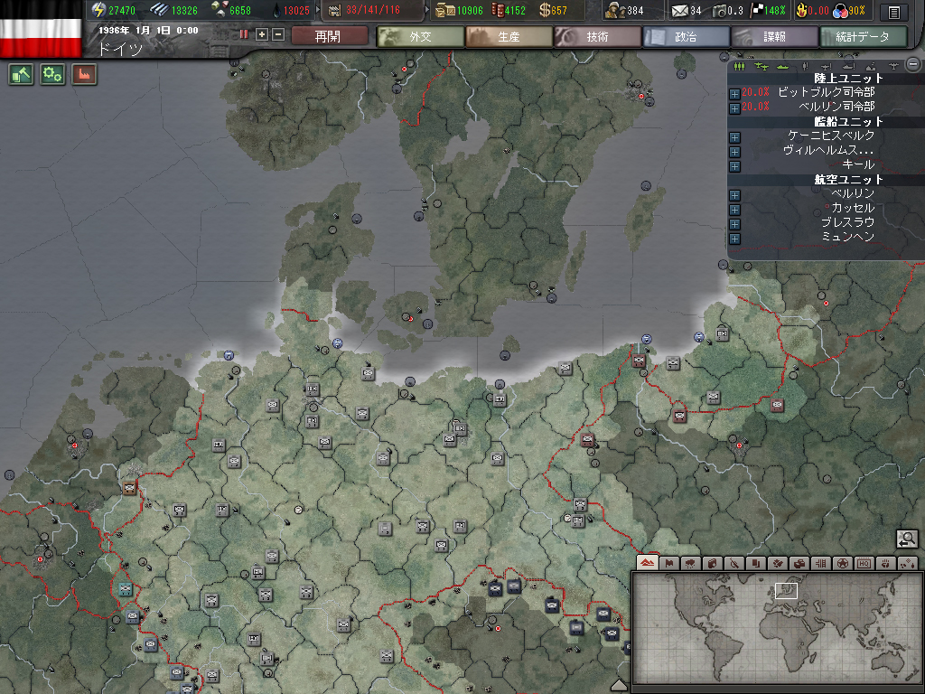Open the 諜報 intelligence tab
Screen dimensions: 925x694
point(774,36)
